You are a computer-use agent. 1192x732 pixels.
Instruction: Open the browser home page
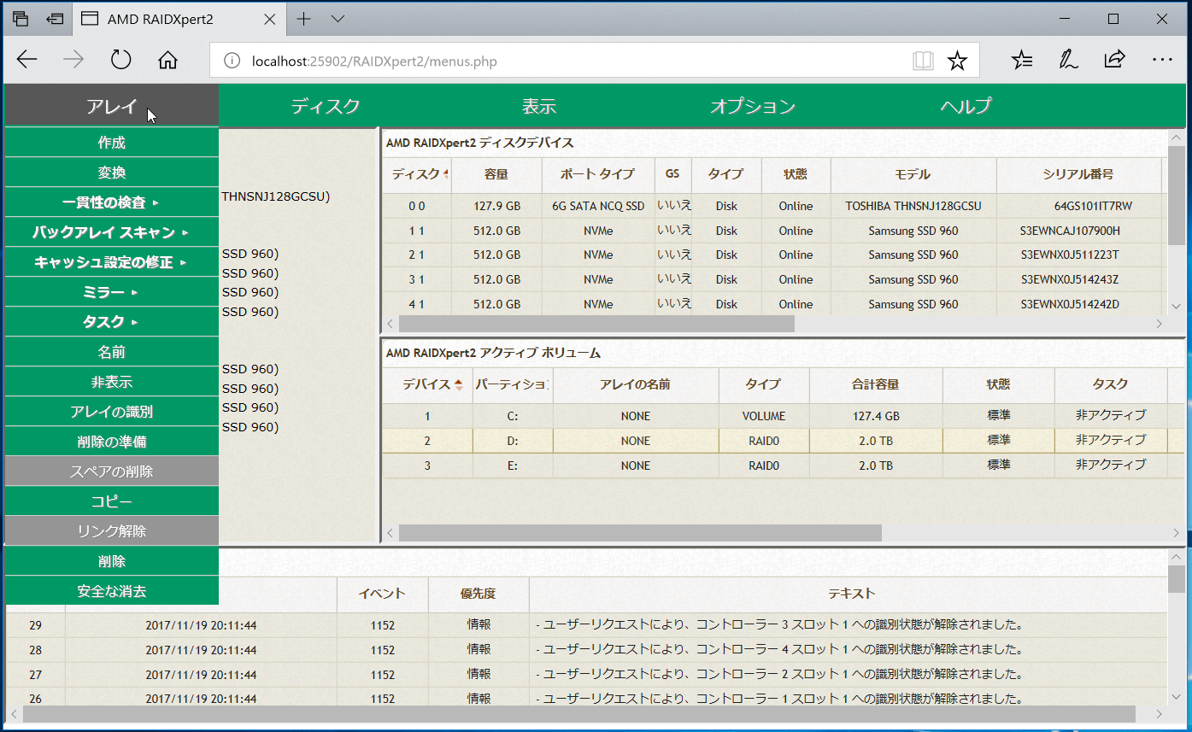[x=168, y=60]
